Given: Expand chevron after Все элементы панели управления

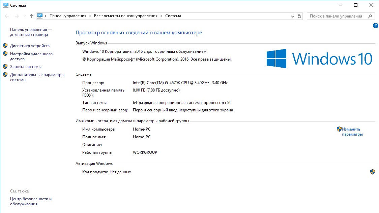Looking at the screenshot, I should point(161,16).
